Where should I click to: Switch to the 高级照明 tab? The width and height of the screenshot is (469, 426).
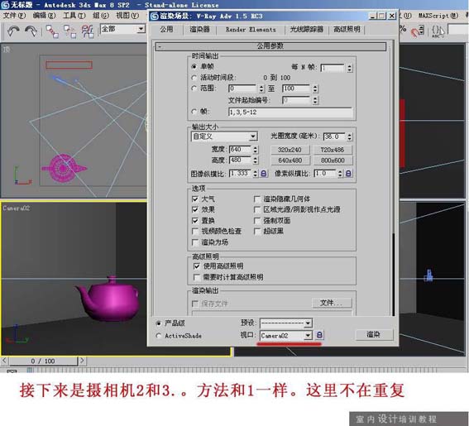pyautogui.click(x=347, y=29)
